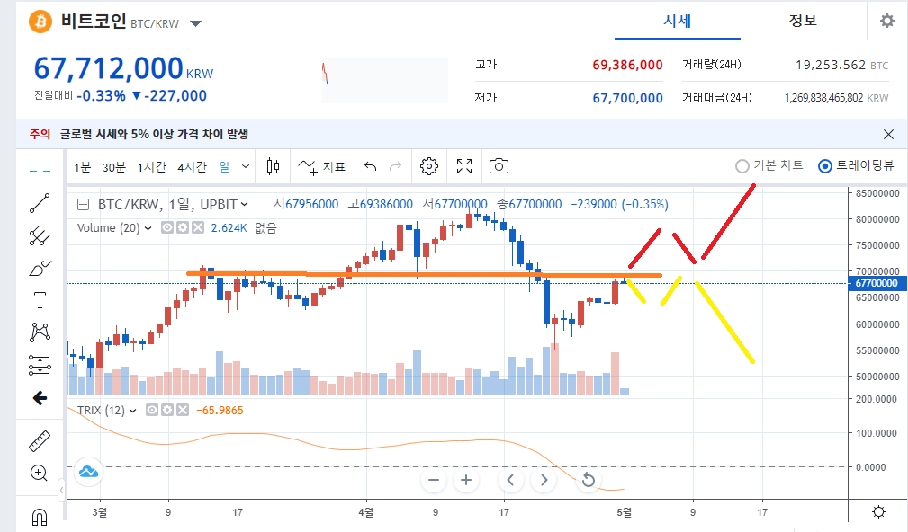Viewport: 908px width, 532px height.
Task: Select the trend line drawing tool
Action: click(40, 203)
